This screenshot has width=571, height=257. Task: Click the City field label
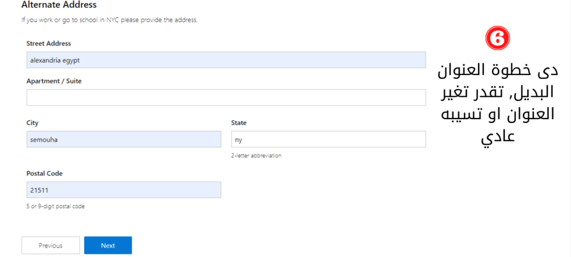32,123
